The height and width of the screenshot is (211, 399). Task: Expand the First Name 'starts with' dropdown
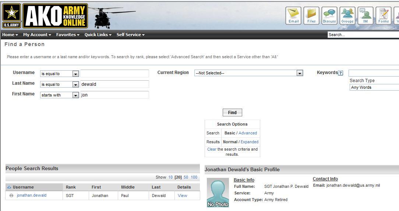[x=75, y=95]
